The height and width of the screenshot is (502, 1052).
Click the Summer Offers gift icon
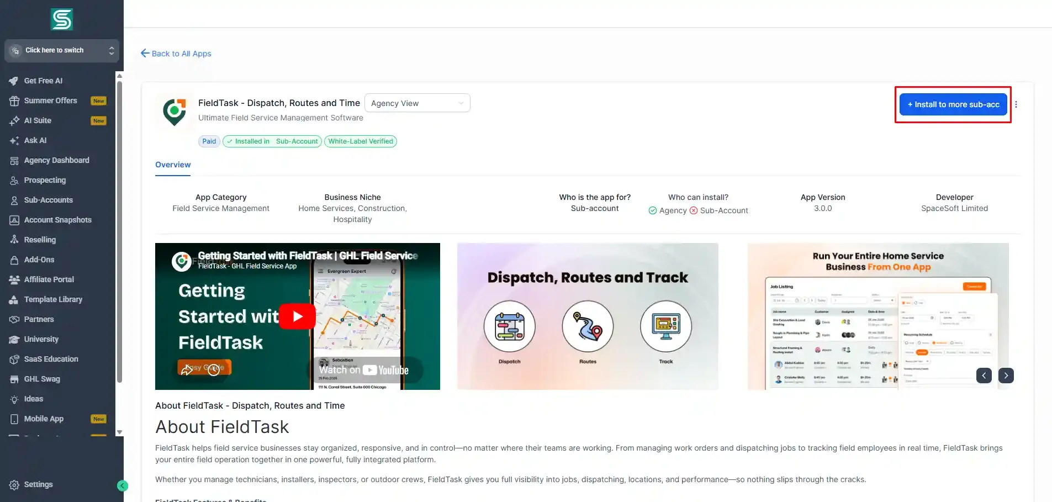[x=14, y=101]
